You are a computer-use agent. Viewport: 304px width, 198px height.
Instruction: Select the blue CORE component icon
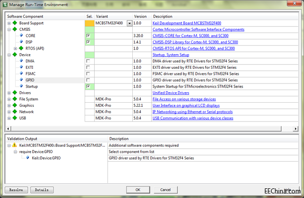[x=21, y=35]
